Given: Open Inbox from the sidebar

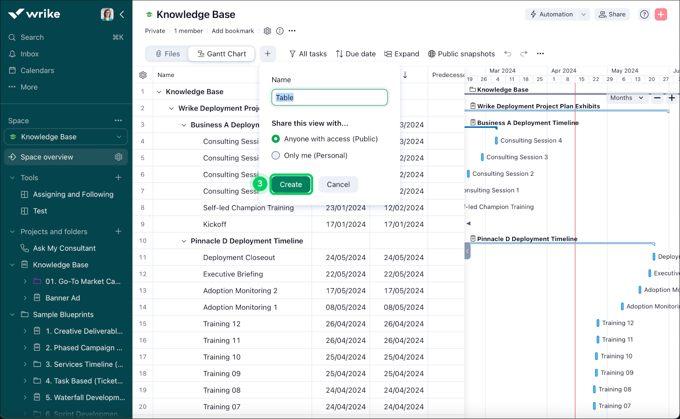Looking at the screenshot, I should pyautogui.click(x=30, y=54).
